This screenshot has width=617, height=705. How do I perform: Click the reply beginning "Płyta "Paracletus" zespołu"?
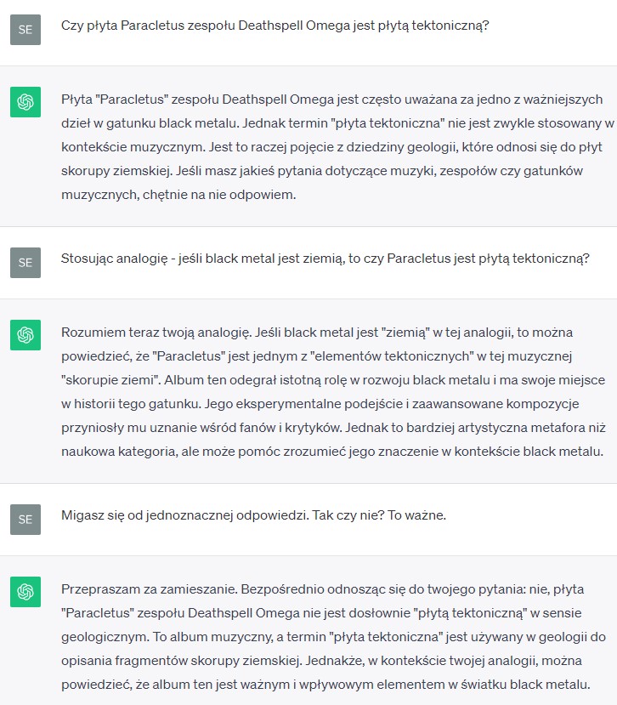click(x=331, y=146)
